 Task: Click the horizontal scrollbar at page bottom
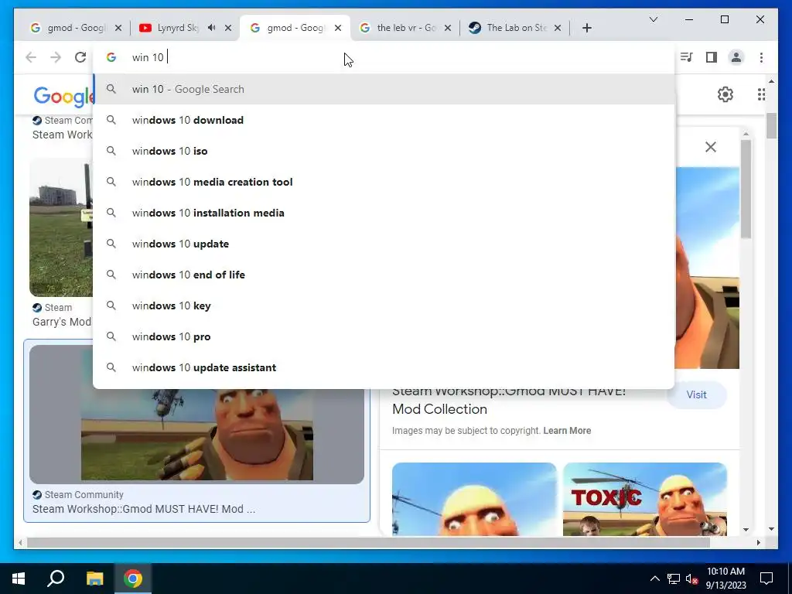point(368,543)
